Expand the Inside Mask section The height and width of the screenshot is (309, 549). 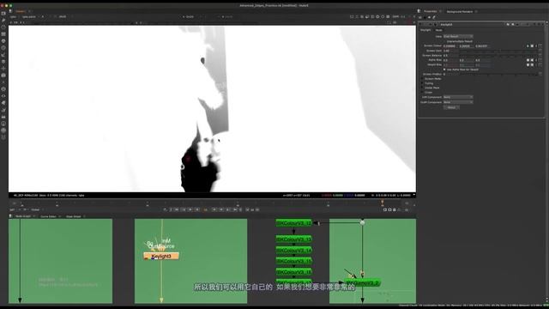(422, 88)
